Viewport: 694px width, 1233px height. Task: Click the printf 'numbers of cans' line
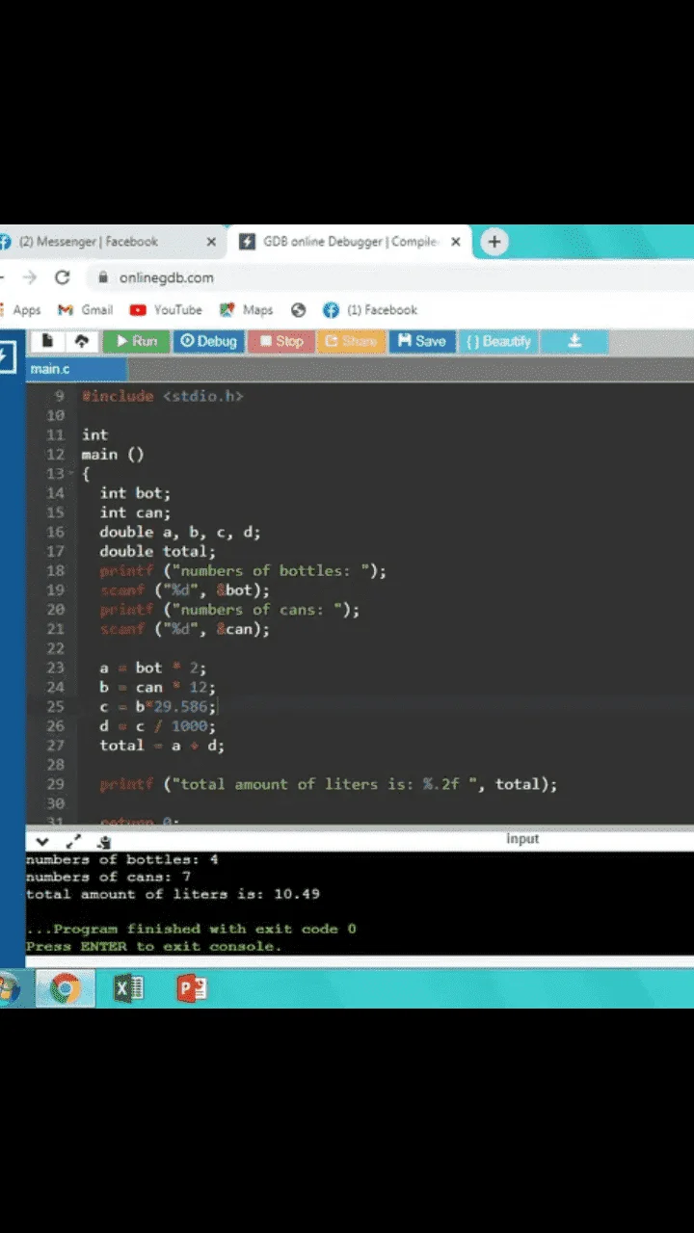coord(229,610)
